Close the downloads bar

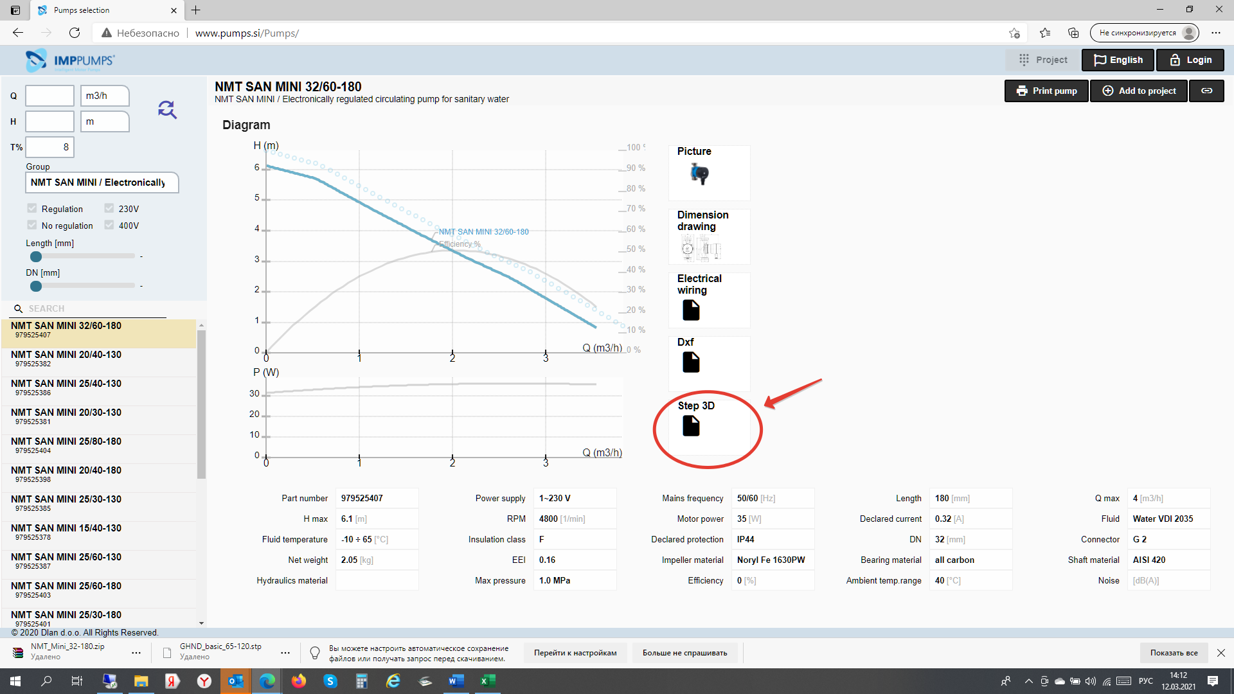(x=1221, y=653)
